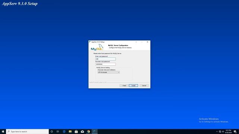Click the Re-enter root password label

click(x=103, y=61)
